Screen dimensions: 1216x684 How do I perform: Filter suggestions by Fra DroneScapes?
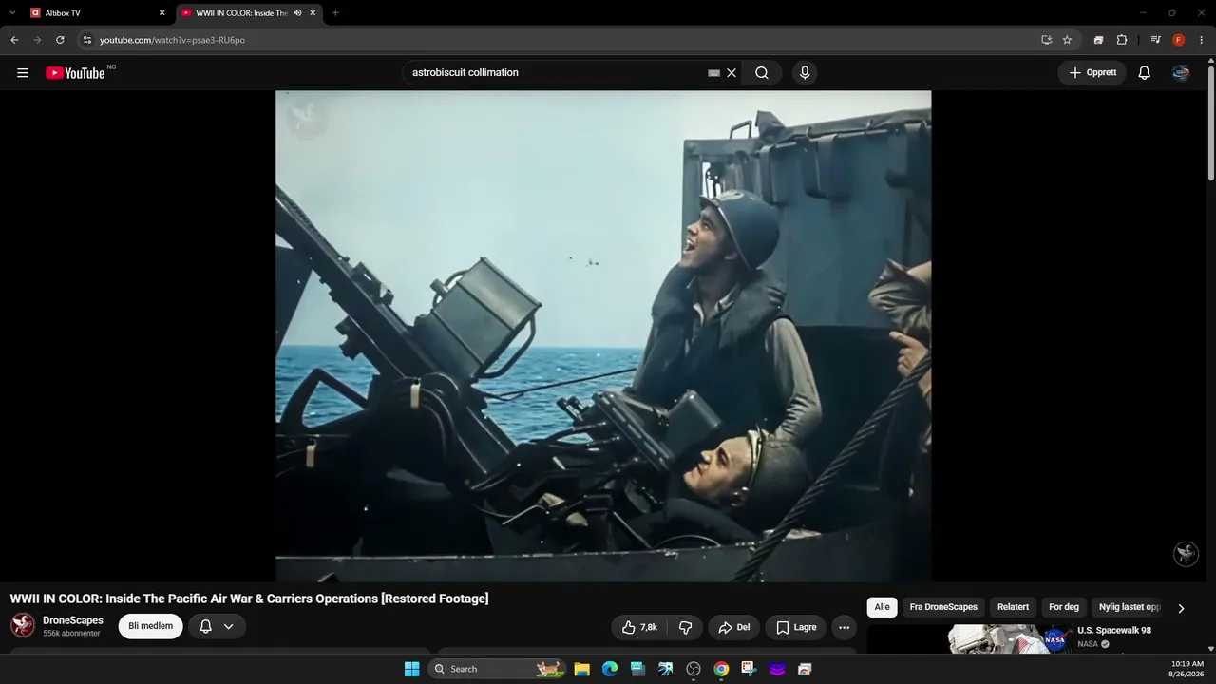(x=943, y=607)
